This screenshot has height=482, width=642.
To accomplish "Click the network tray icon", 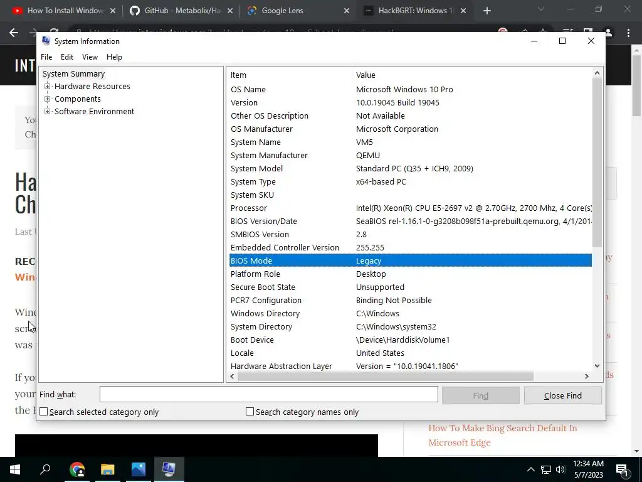I will (x=546, y=469).
